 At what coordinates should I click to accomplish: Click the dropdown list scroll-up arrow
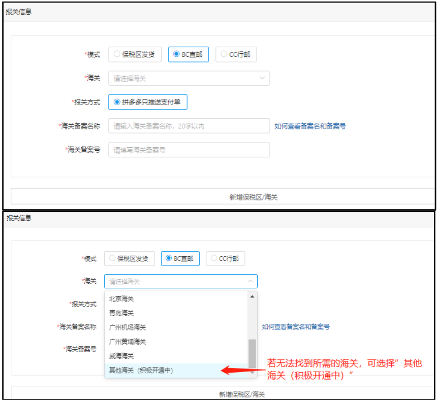coord(252,296)
